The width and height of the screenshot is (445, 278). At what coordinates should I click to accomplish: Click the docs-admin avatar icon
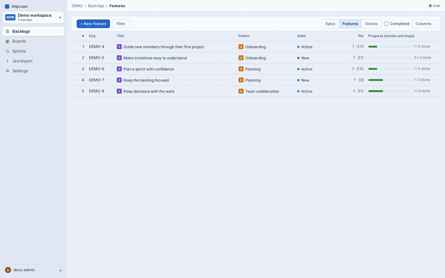coord(8,270)
